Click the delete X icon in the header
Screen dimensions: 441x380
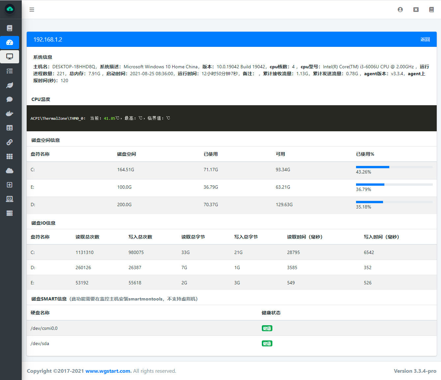416,10
